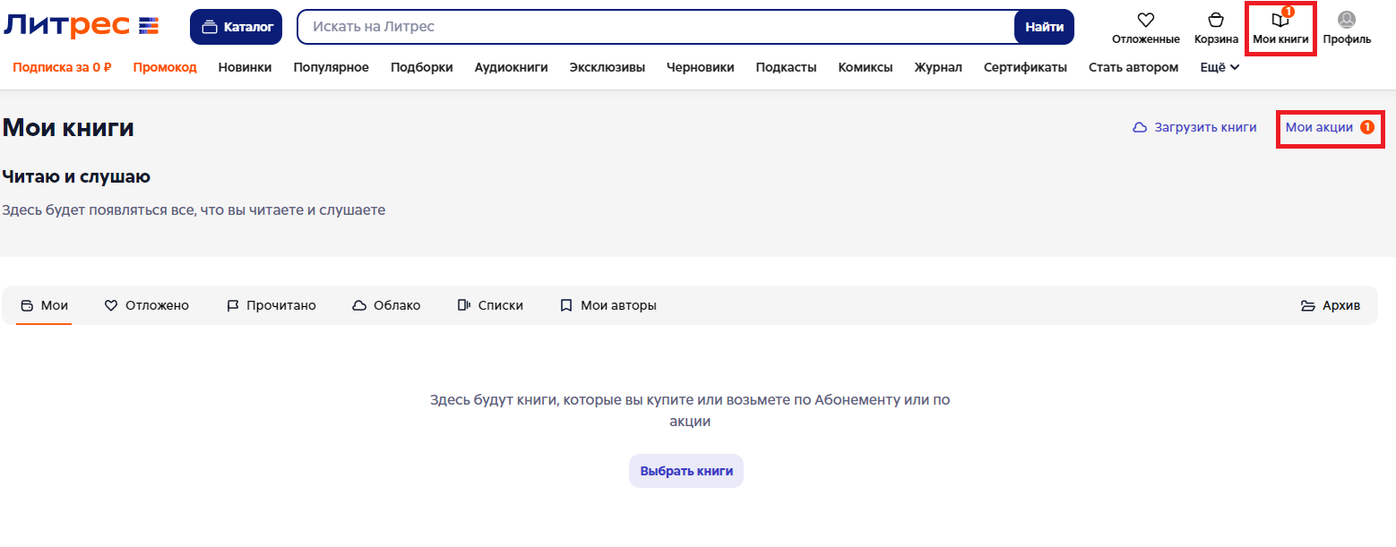
Task: Click the Подписка за 0 ₽ link
Action: point(62,67)
